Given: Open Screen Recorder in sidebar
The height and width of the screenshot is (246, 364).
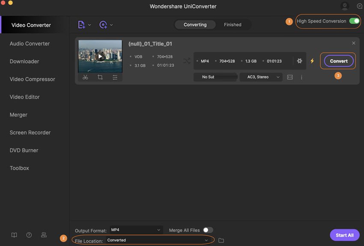Looking at the screenshot, I should [30, 133].
